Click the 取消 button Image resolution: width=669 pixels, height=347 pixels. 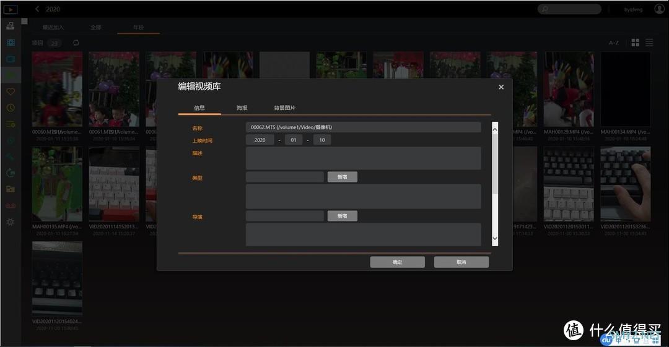(461, 262)
